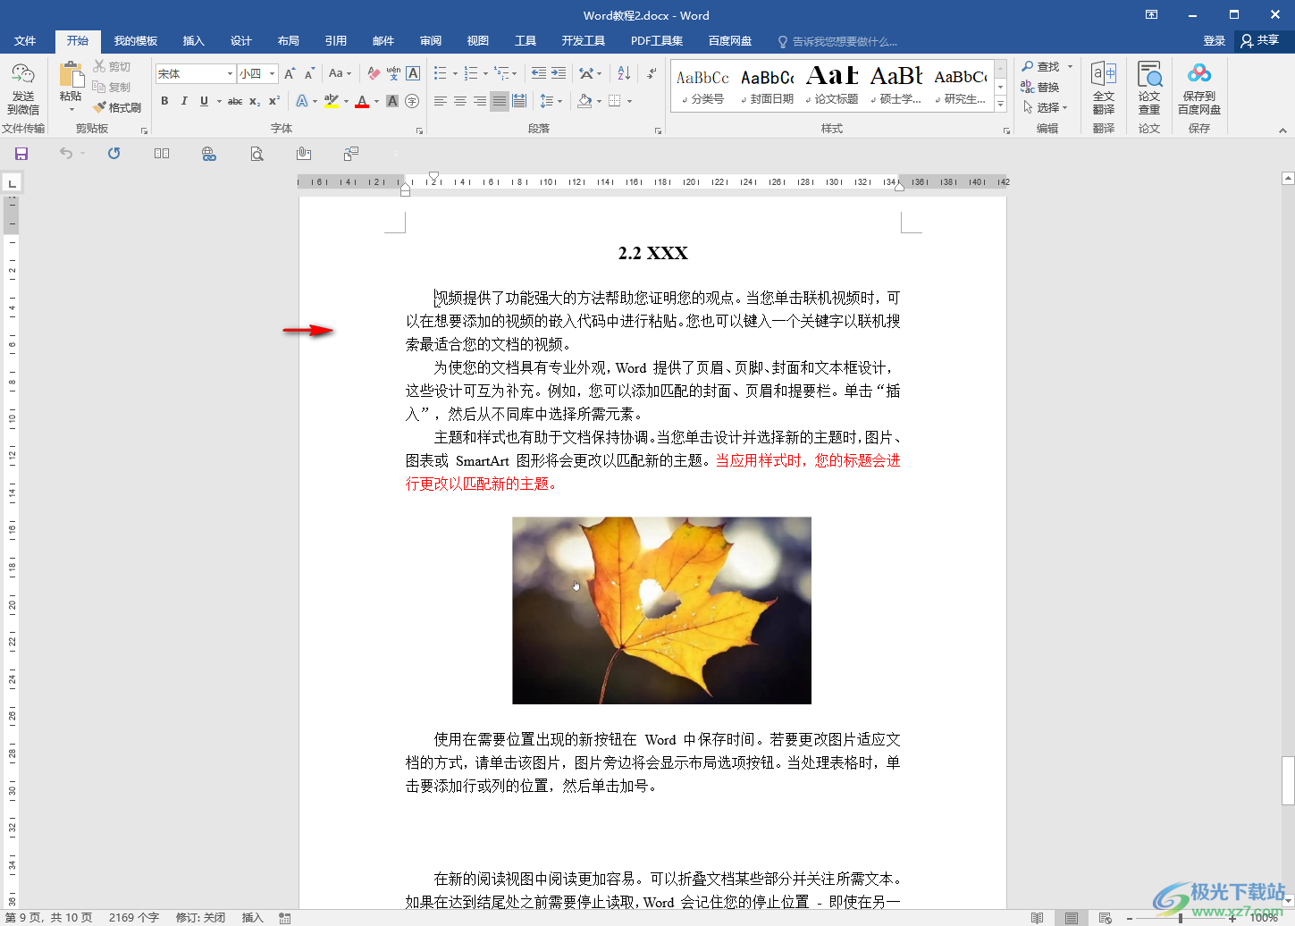Click the 替换 replace button
This screenshot has width=1295, height=926.
(x=1040, y=87)
